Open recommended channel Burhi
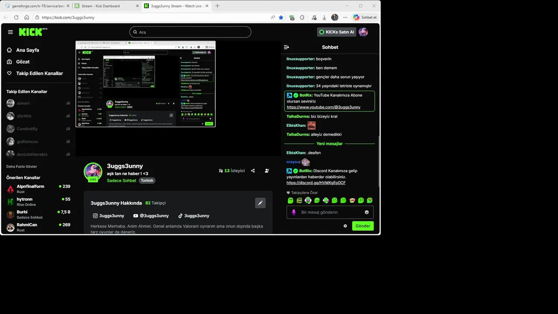 (38, 214)
